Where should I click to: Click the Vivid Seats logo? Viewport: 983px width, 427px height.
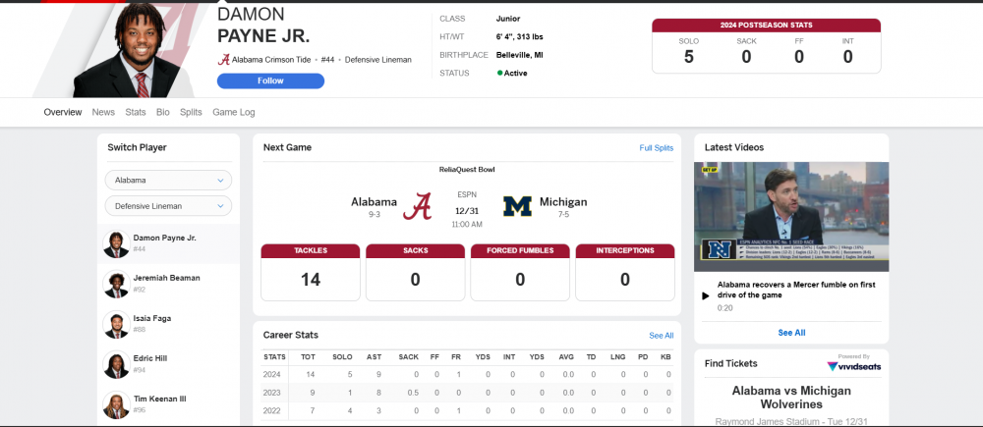(853, 366)
